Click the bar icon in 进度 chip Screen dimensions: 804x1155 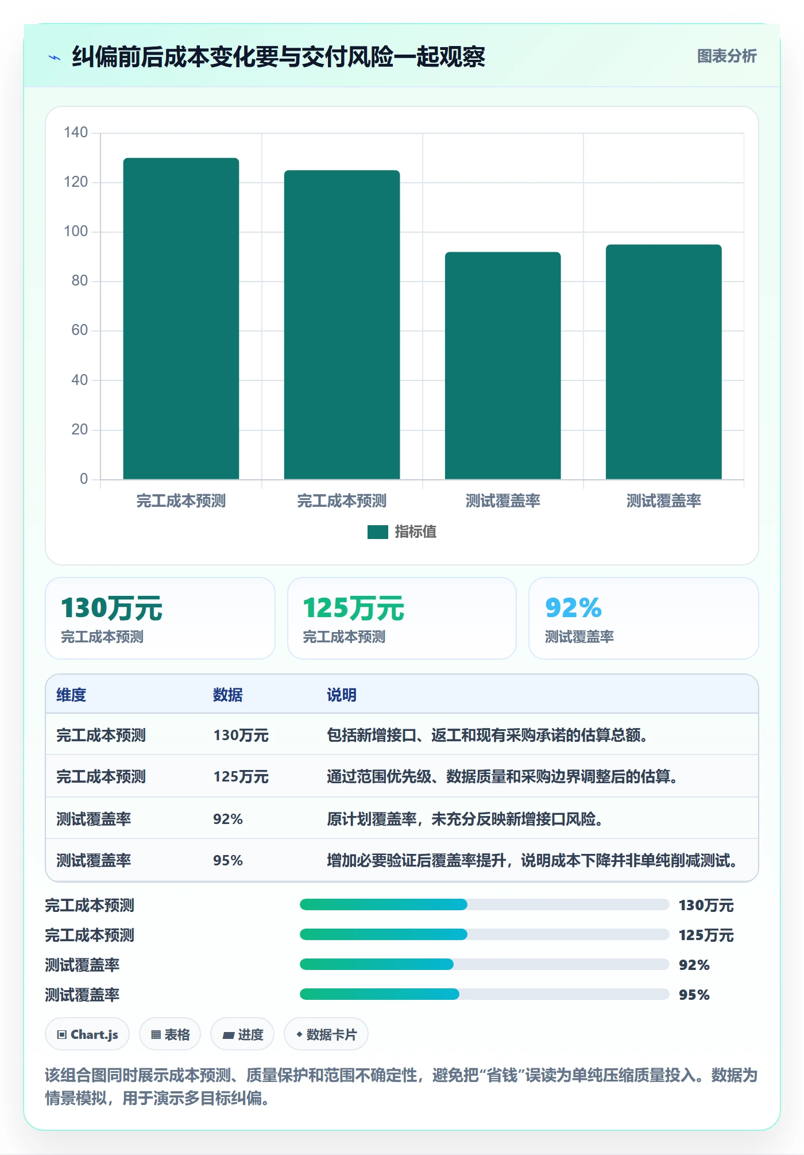(229, 1035)
